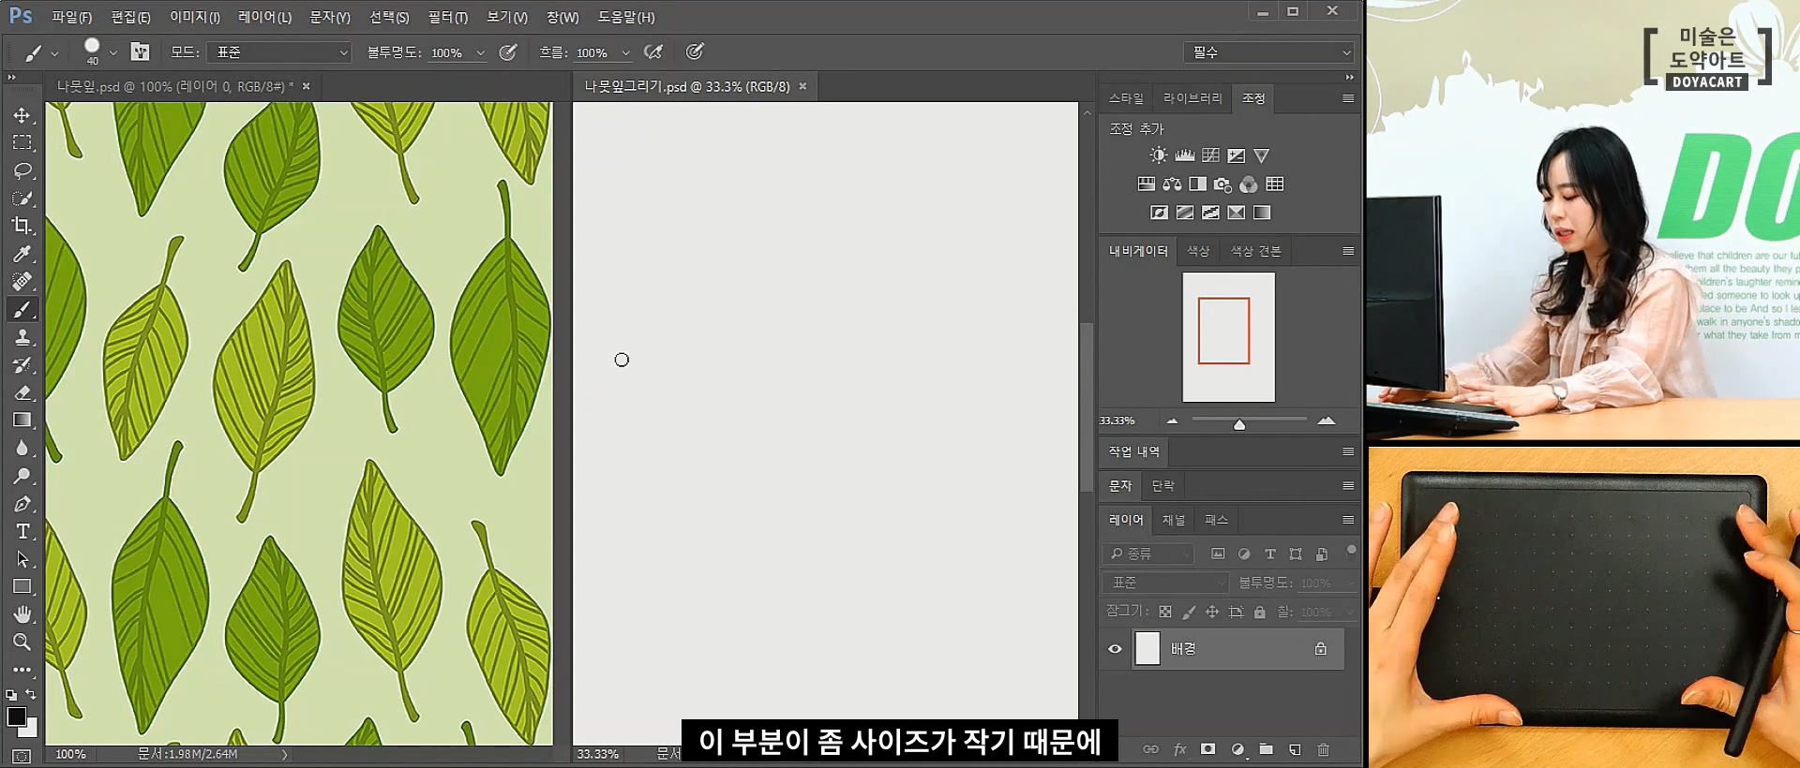This screenshot has width=1800, height=768.
Task: Open the 필수 workspace dropdown
Action: click(x=1269, y=52)
